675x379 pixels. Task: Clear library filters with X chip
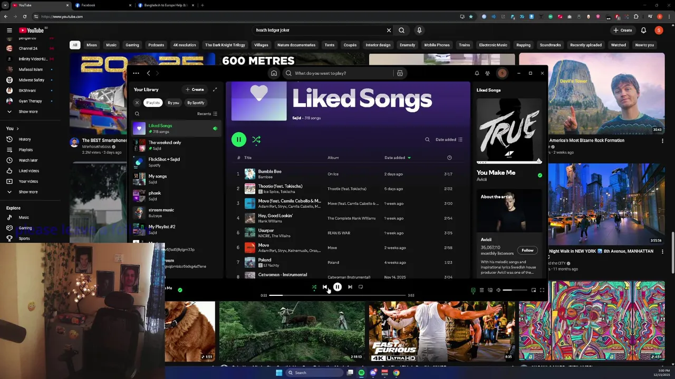[137, 103]
